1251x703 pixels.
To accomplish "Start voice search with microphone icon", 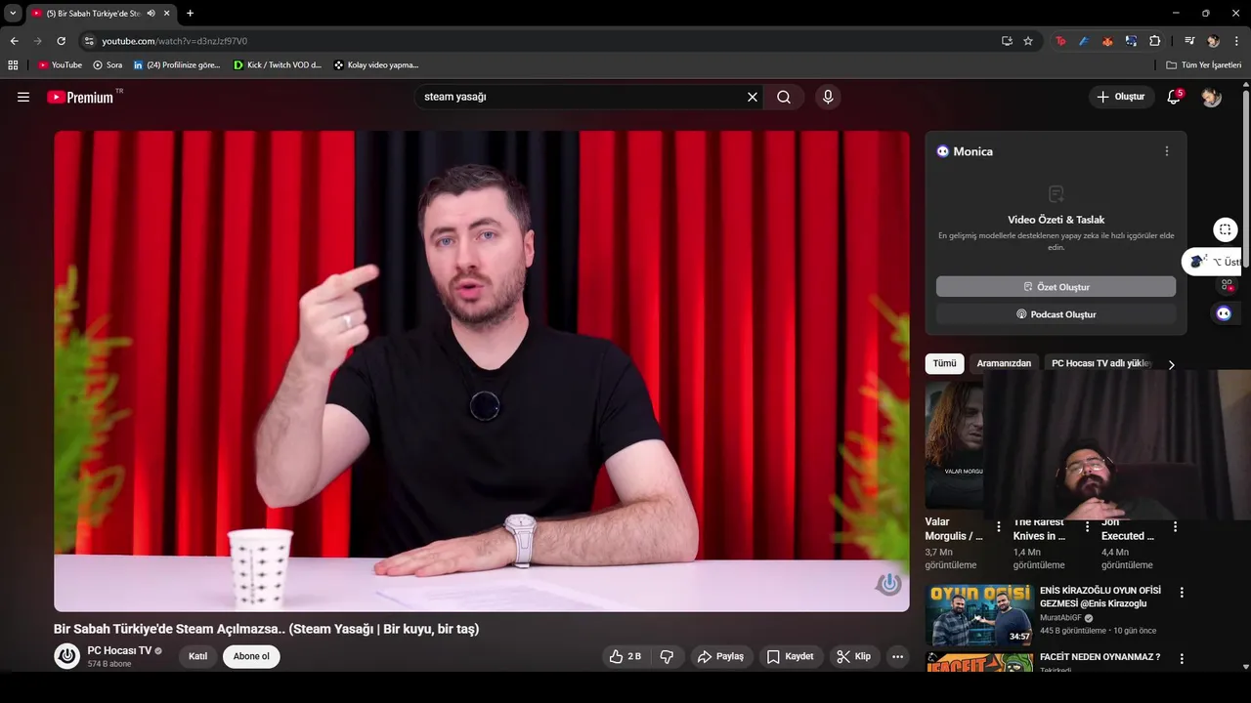I will [828, 97].
